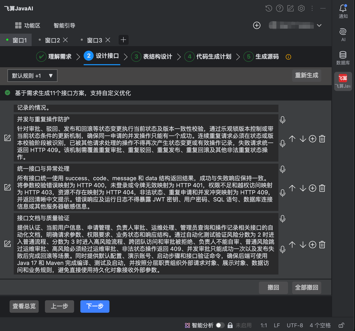Click microphone beside 接口文档与质量验证 body text
Viewport: 355px width, 331px height.
tap(283, 250)
